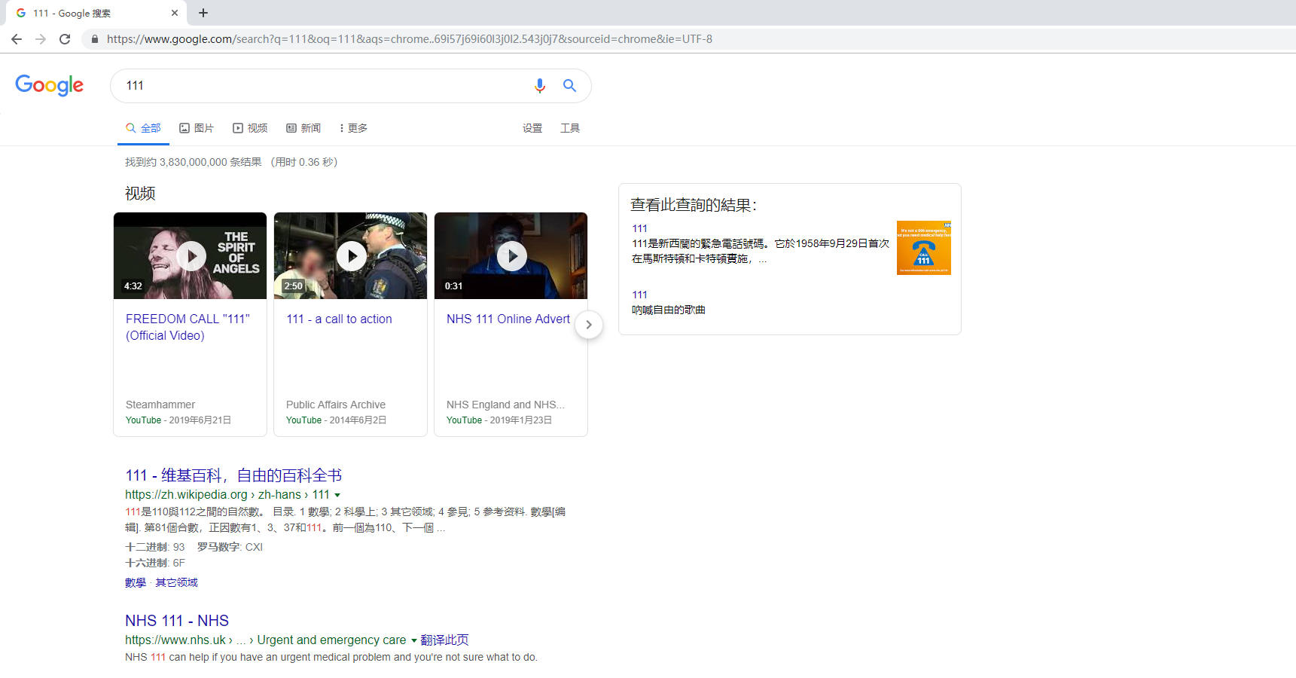Click the Google logo

[50, 85]
